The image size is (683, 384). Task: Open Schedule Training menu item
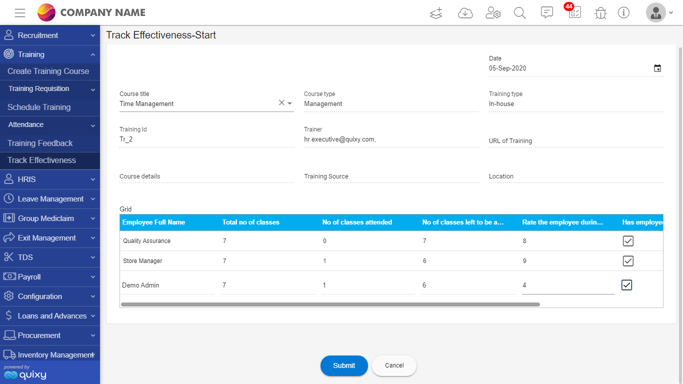click(50, 107)
